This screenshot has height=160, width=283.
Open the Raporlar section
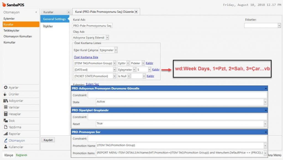click(x=21, y=134)
